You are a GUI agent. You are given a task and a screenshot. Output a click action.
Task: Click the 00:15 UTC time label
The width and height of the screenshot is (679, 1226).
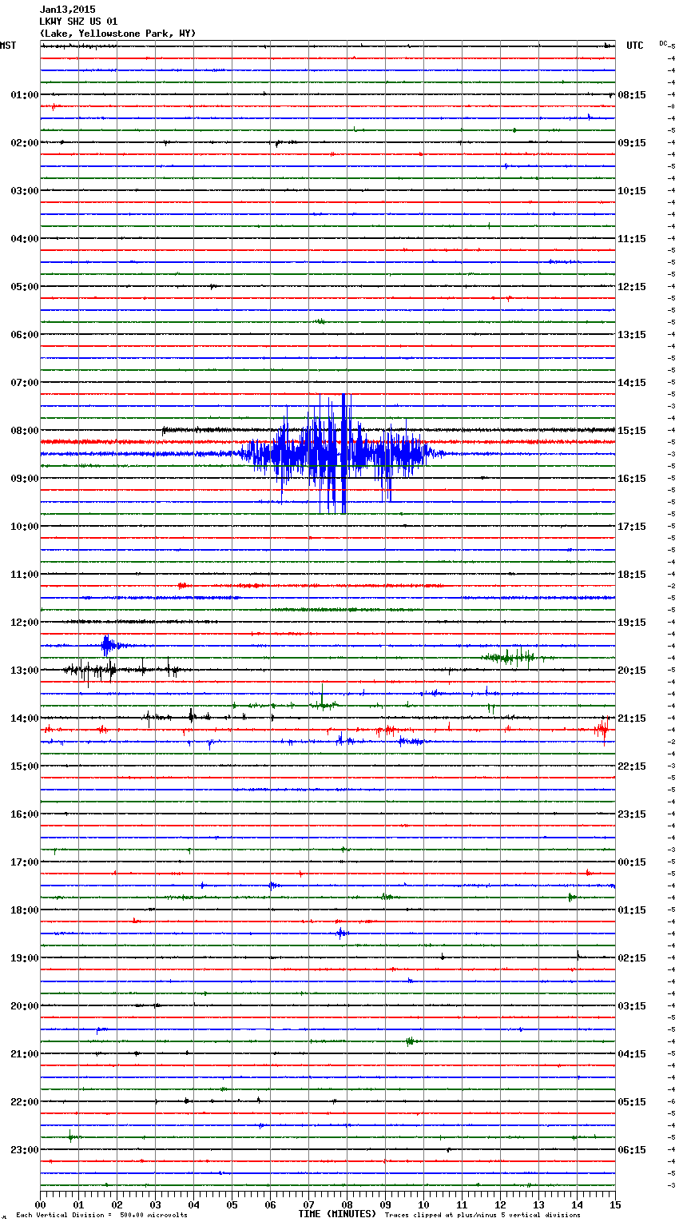point(632,862)
